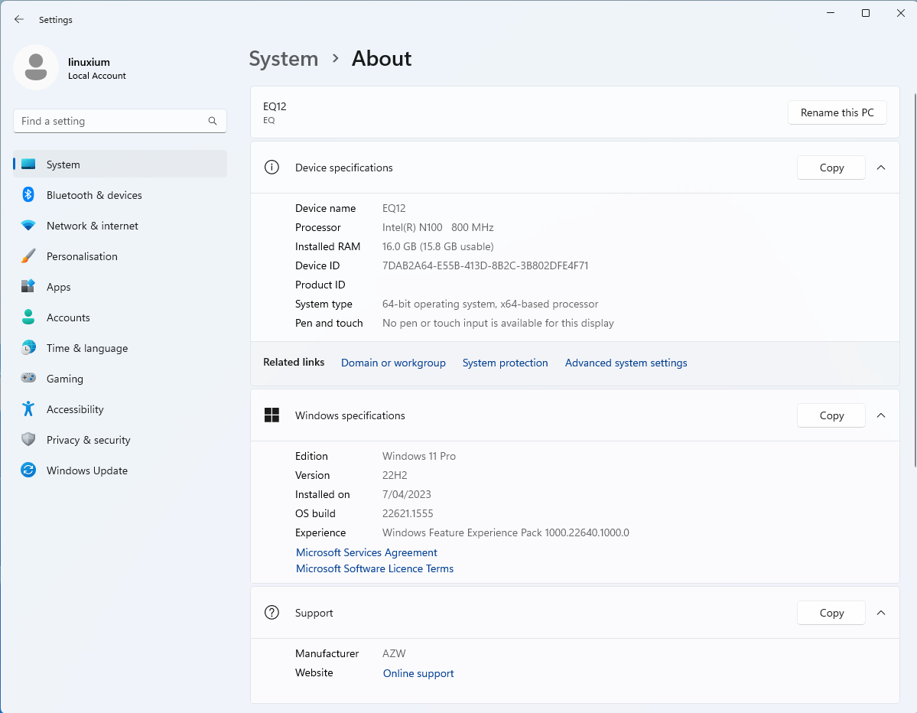Select the Accessibility figure icon
917x713 pixels.
coord(28,409)
